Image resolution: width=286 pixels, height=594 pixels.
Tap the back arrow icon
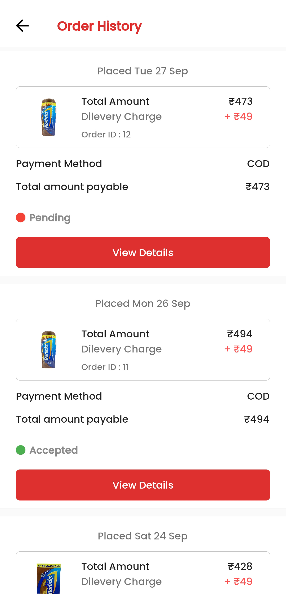22,26
